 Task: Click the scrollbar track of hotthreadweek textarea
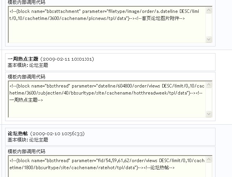(209, 99)
